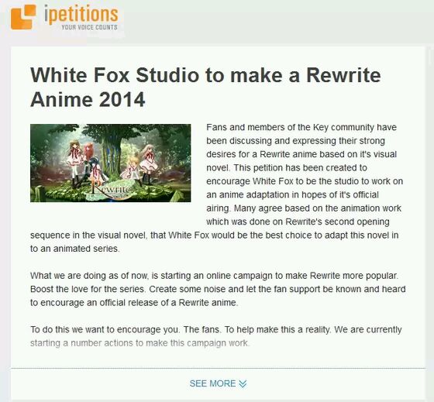Viewport: 434px width, 402px height.
Task: Click the paragraph starting 'What we are doing as of now'
Action: (x=218, y=289)
